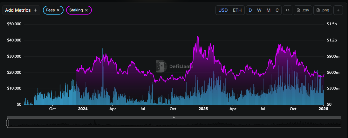Click the $1.2b right axis label
348x138 pixels.
(332, 40)
